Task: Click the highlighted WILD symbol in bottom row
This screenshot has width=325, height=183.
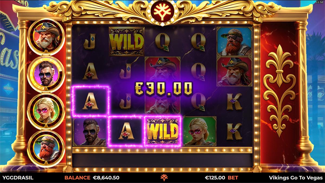Action: pos(162,131)
